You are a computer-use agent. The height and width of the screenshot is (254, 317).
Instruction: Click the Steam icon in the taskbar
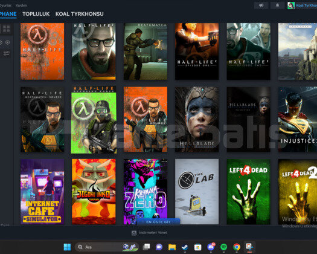click(185, 247)
